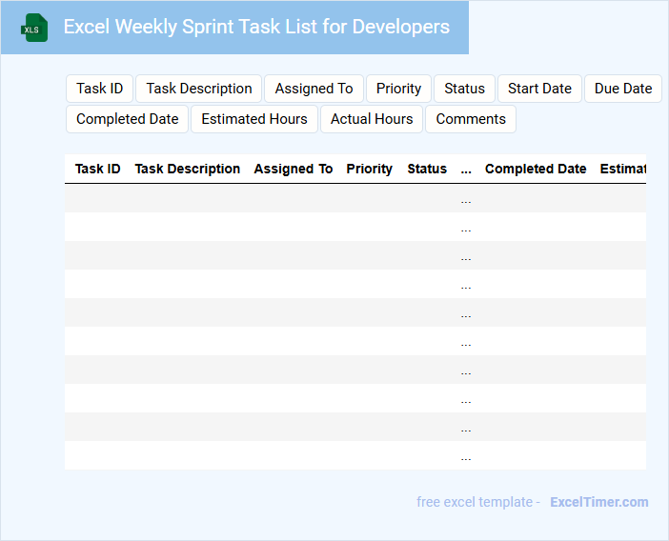Click the Task ID column header
The width and height of the screenshot is (669, 541).
coord(98,169)
